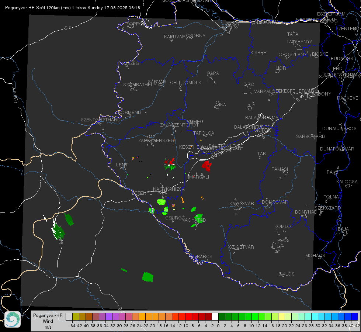Click the radar title text at top left

click(73, 8)
